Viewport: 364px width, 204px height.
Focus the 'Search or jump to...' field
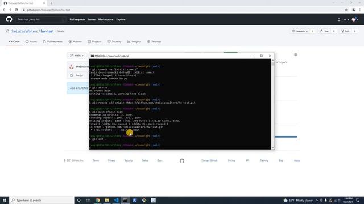click(40, 19)
